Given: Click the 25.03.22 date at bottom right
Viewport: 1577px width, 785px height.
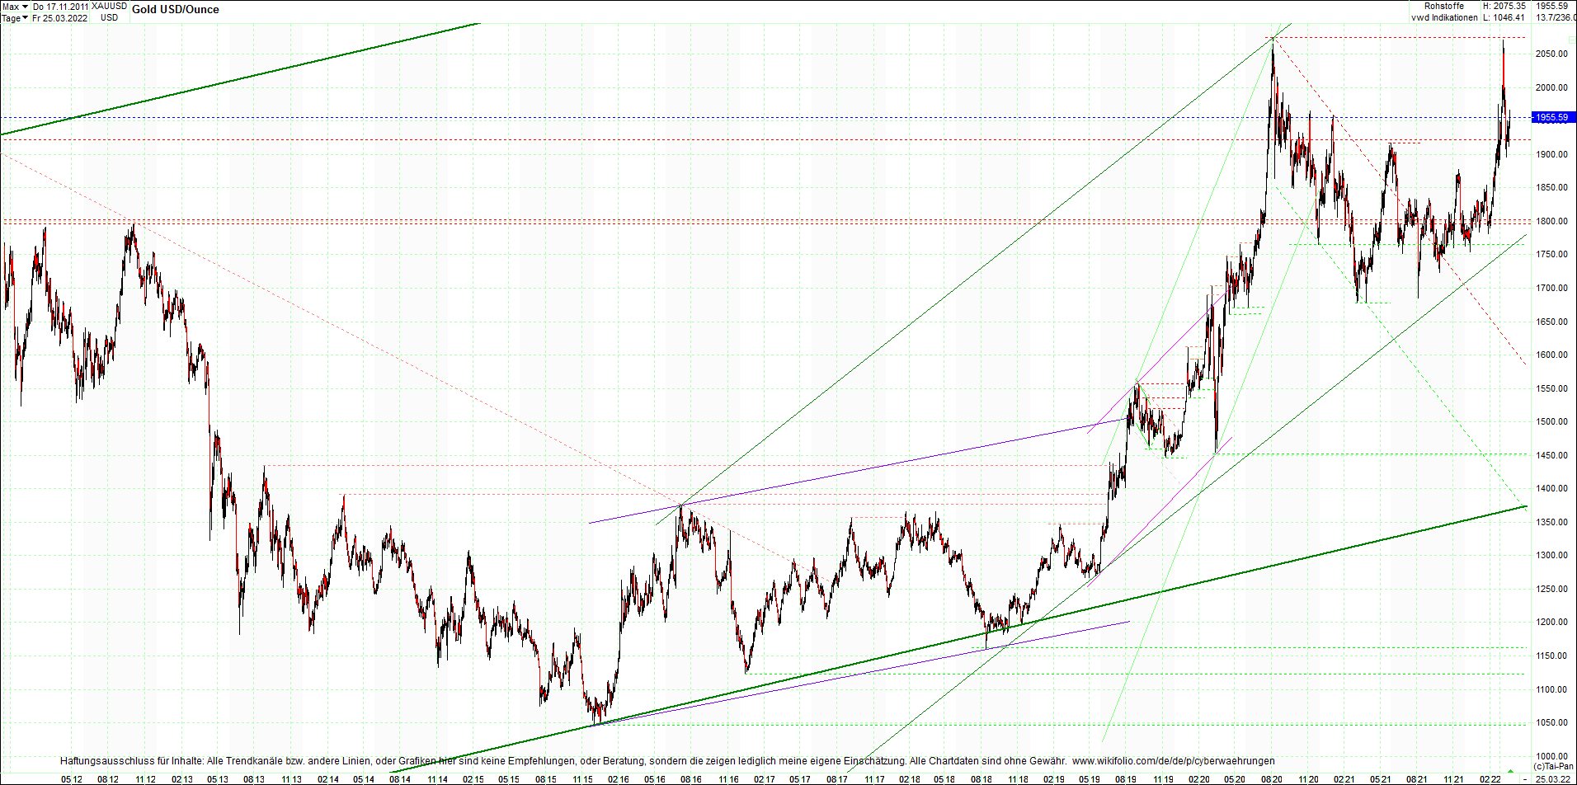Looking at the screenshot, I should coord(1553,779).
